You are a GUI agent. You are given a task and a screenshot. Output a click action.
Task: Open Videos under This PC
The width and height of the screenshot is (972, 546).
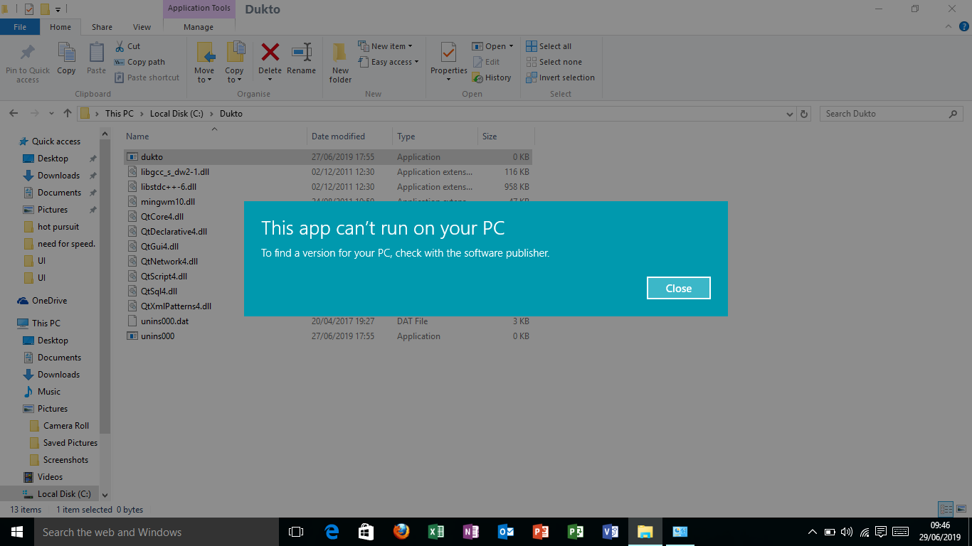pyautogui.click(x=50, y=477)
